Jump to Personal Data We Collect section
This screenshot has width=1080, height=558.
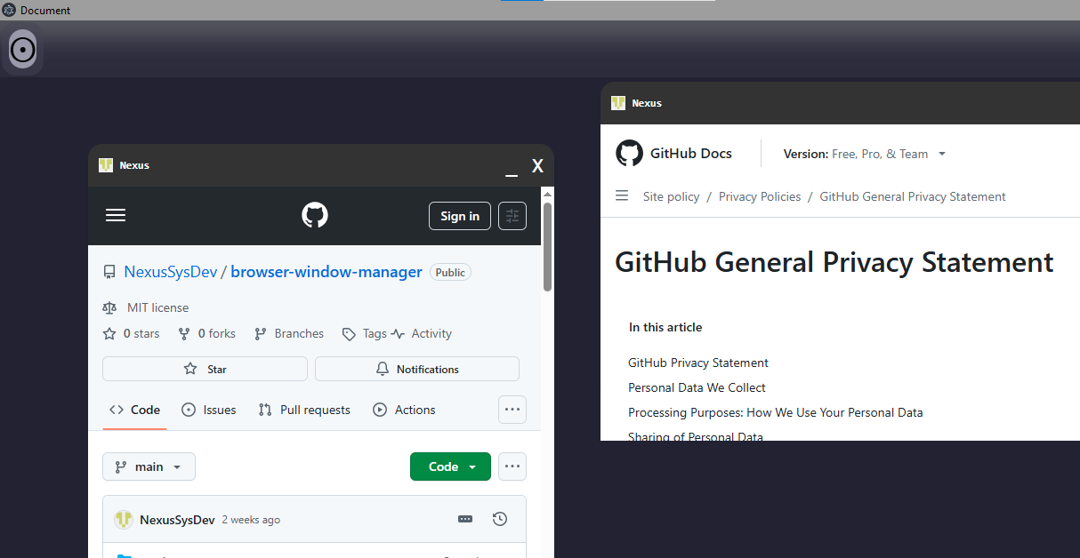pos(697,387)
